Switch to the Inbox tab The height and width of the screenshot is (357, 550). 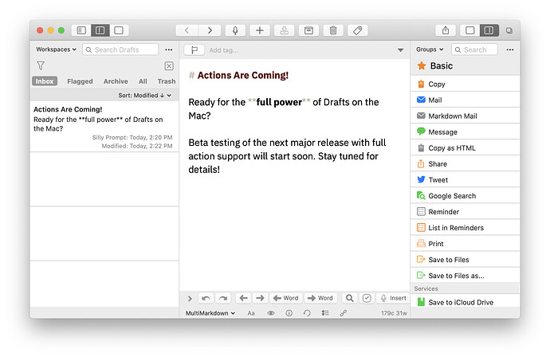(45, 81)
